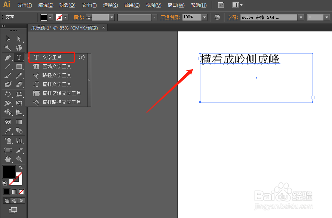Select the Selection tool (black arrow)
Screen dimensions: 332x218
[x=8, y=39]
